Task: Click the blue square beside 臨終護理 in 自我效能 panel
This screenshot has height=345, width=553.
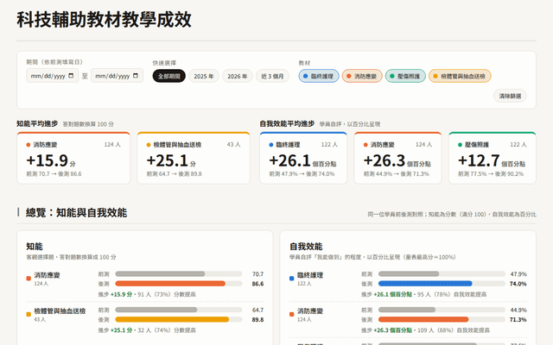Action: 292,279
